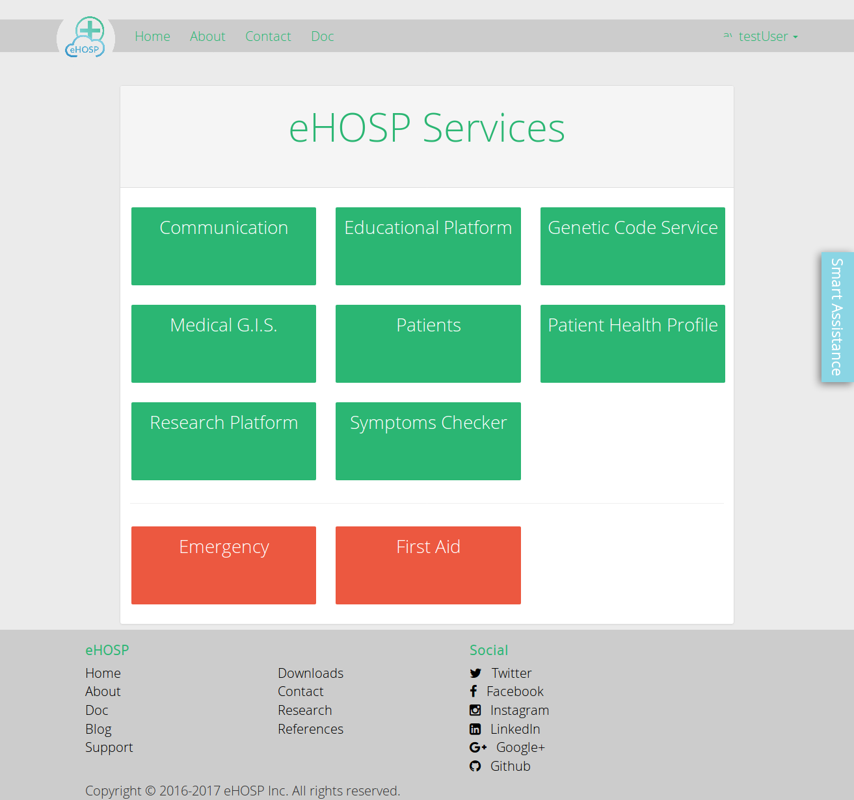Open the Patients tile
Image resolution: width=854 pixels, height=800 pixels.
[428, 344]
